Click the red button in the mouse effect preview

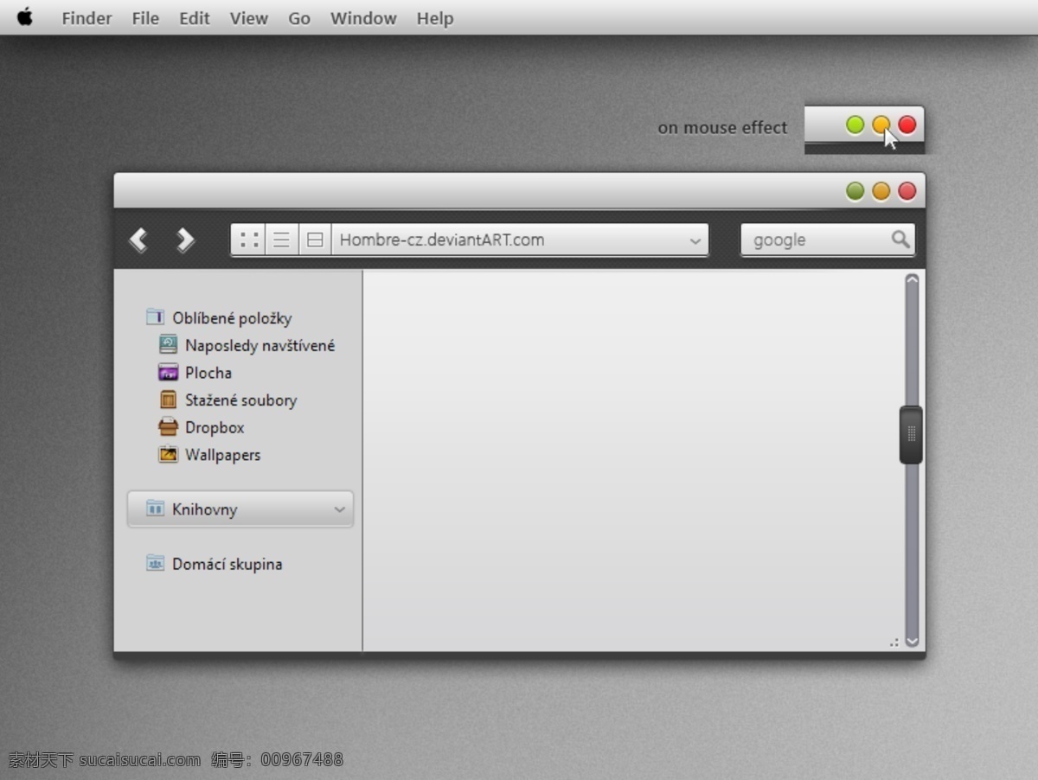pos(907,125)
